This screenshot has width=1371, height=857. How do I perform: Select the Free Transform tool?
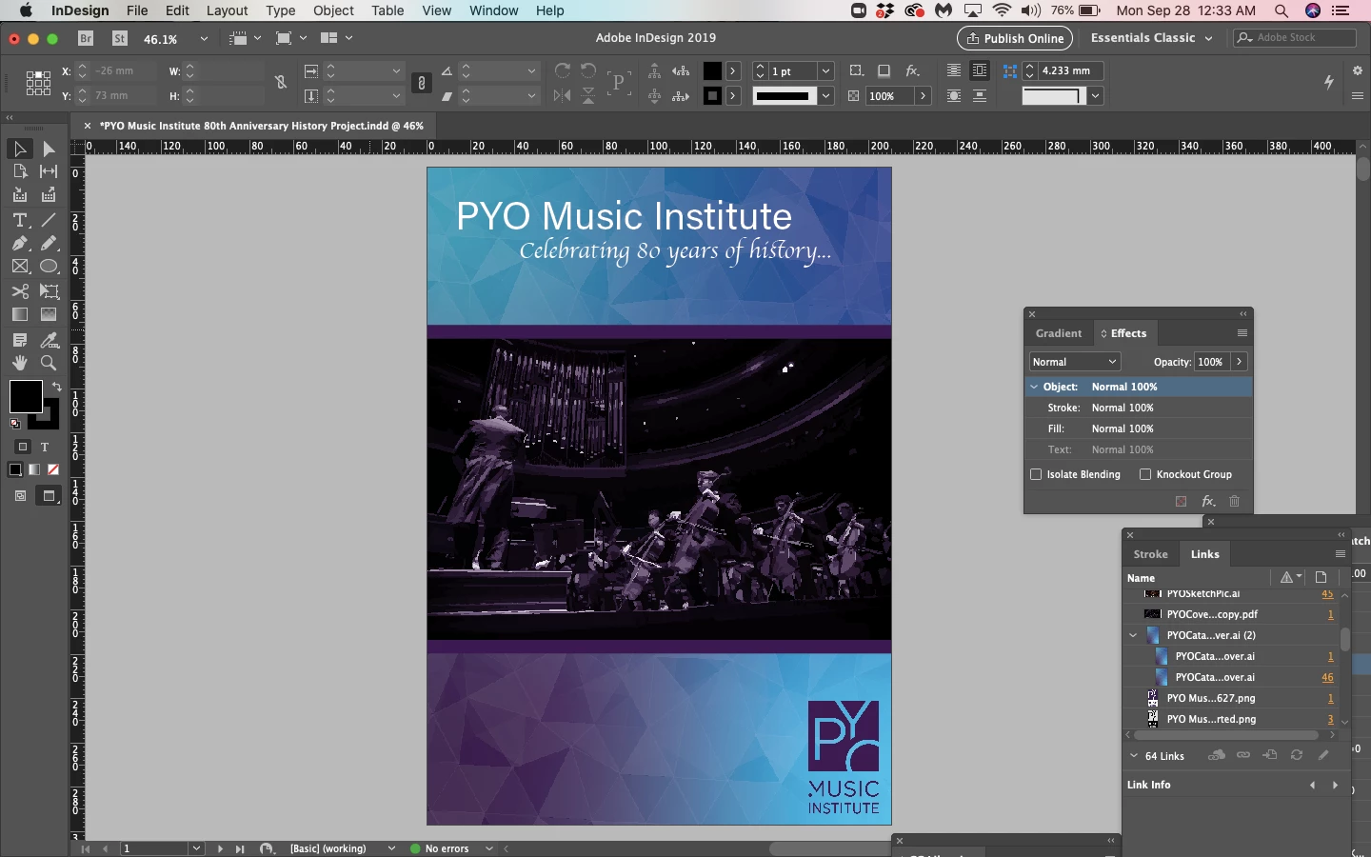[49, 291]
